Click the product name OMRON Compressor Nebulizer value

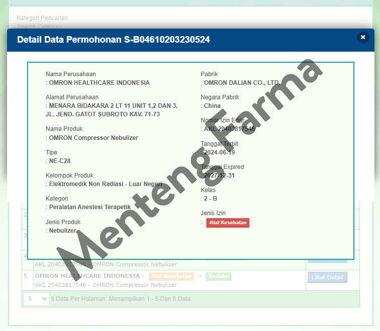(x=93, y=137)
